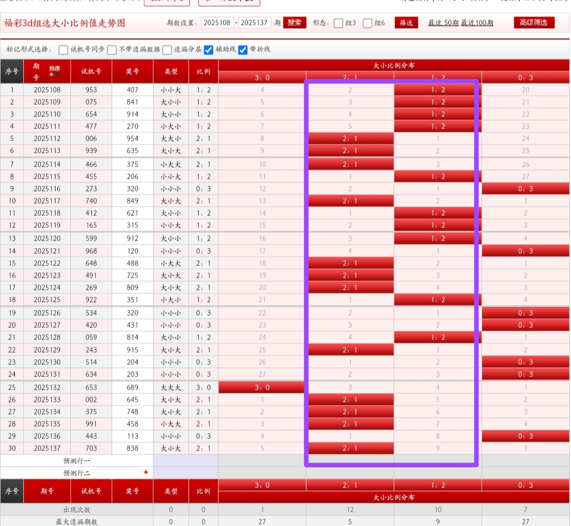Click the bottom 大小比例分布 footer header
This screenshot has height=526, width=571.
click(x=394, y=497)
